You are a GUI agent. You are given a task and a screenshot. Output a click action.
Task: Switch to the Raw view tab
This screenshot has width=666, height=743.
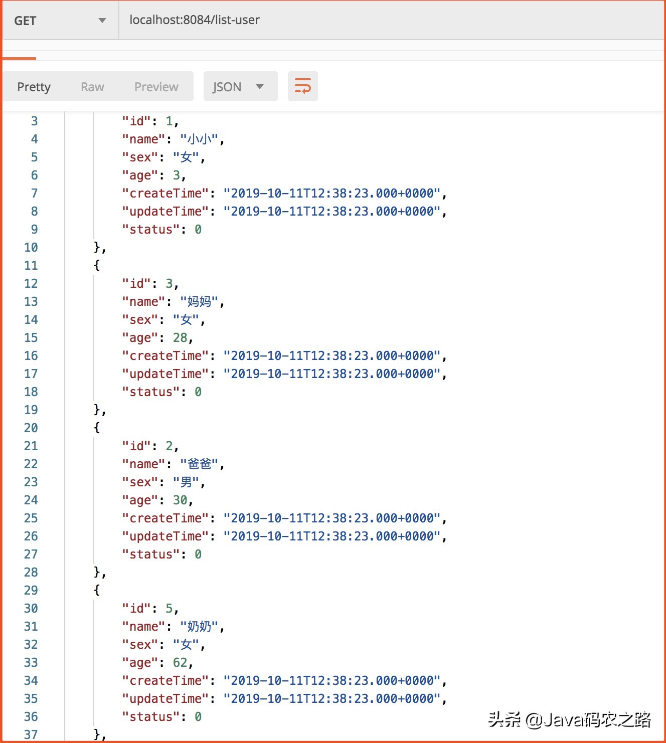[x=92, y=87]
